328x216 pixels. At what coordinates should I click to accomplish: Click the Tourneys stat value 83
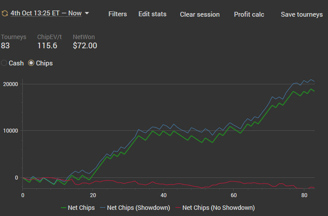5,45
